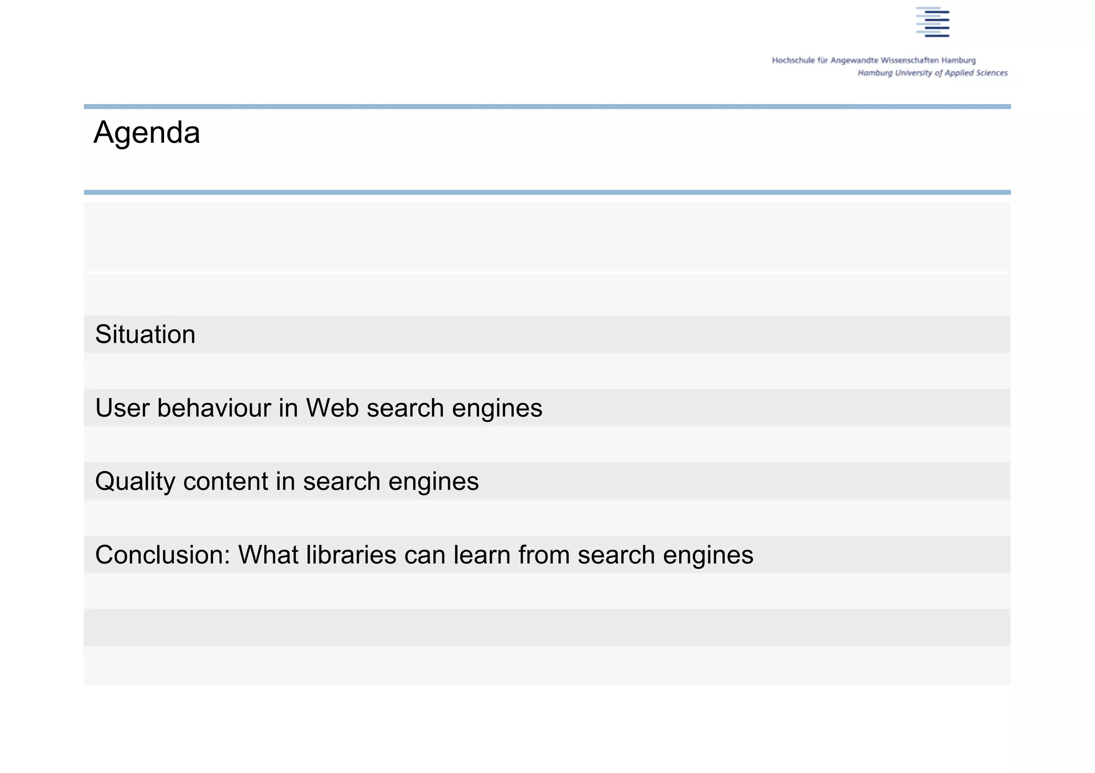
Task: Click the HAW Hamburg striped logo icon
Action: point(932,22)
